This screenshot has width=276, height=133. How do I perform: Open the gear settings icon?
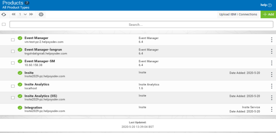tap(41, 14)
